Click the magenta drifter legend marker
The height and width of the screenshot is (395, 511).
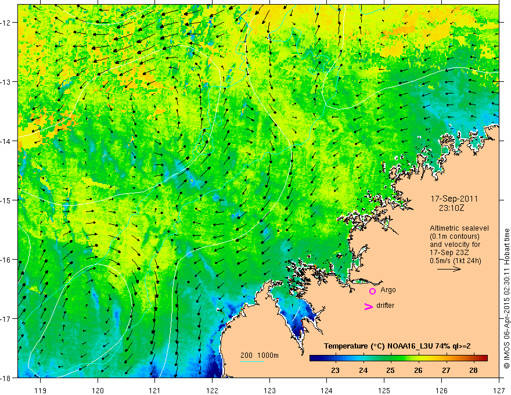click(368, 306)
